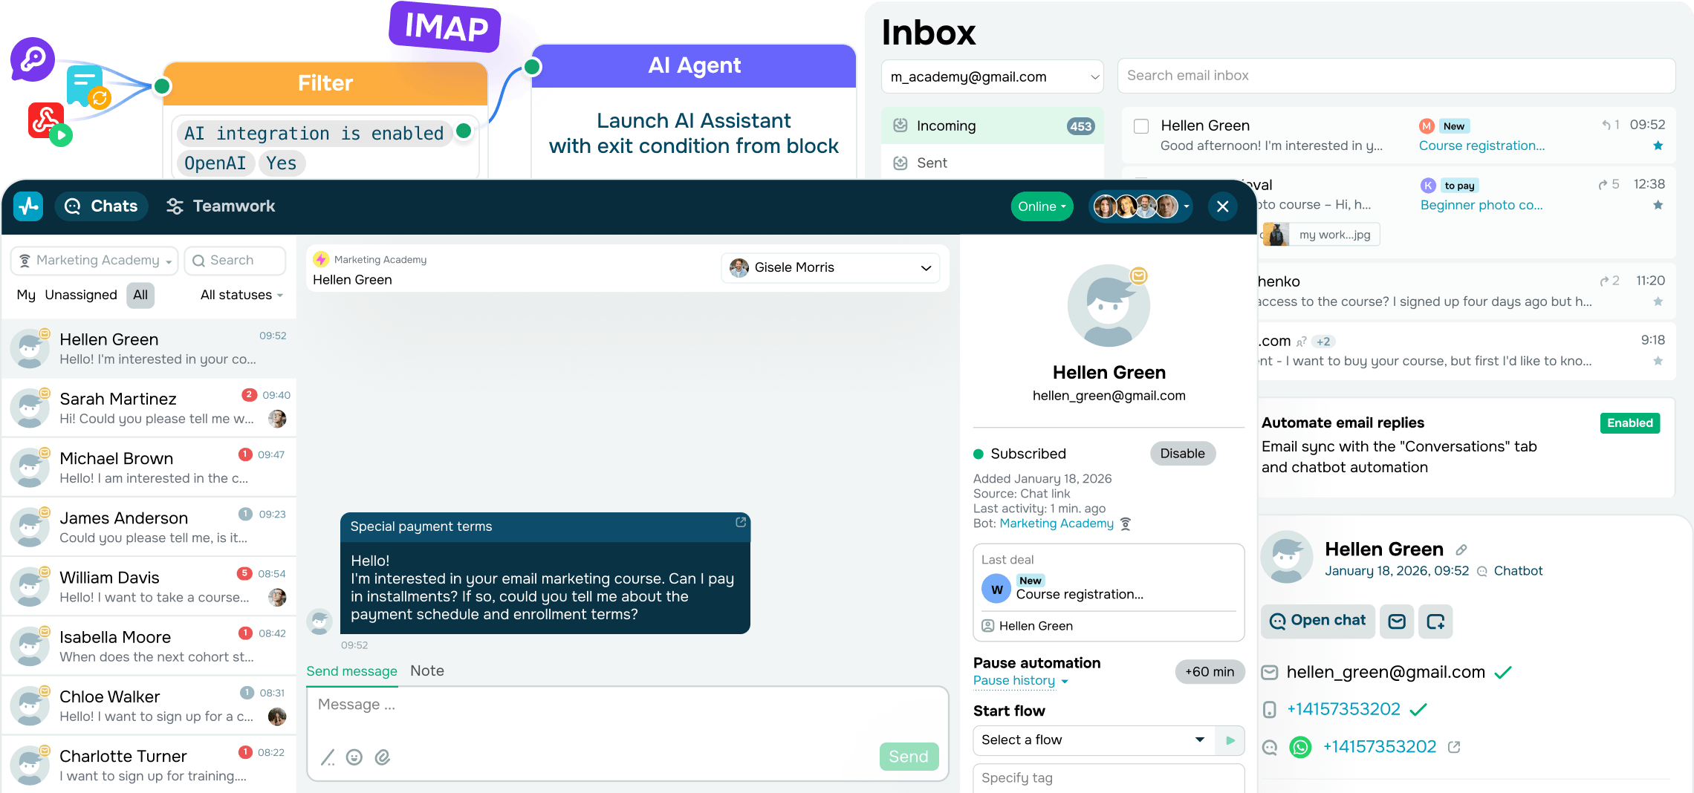Open the Online status dropdown
Image resolution: width=1694 pixels, height=793 pixels.
pos(1042,206)
